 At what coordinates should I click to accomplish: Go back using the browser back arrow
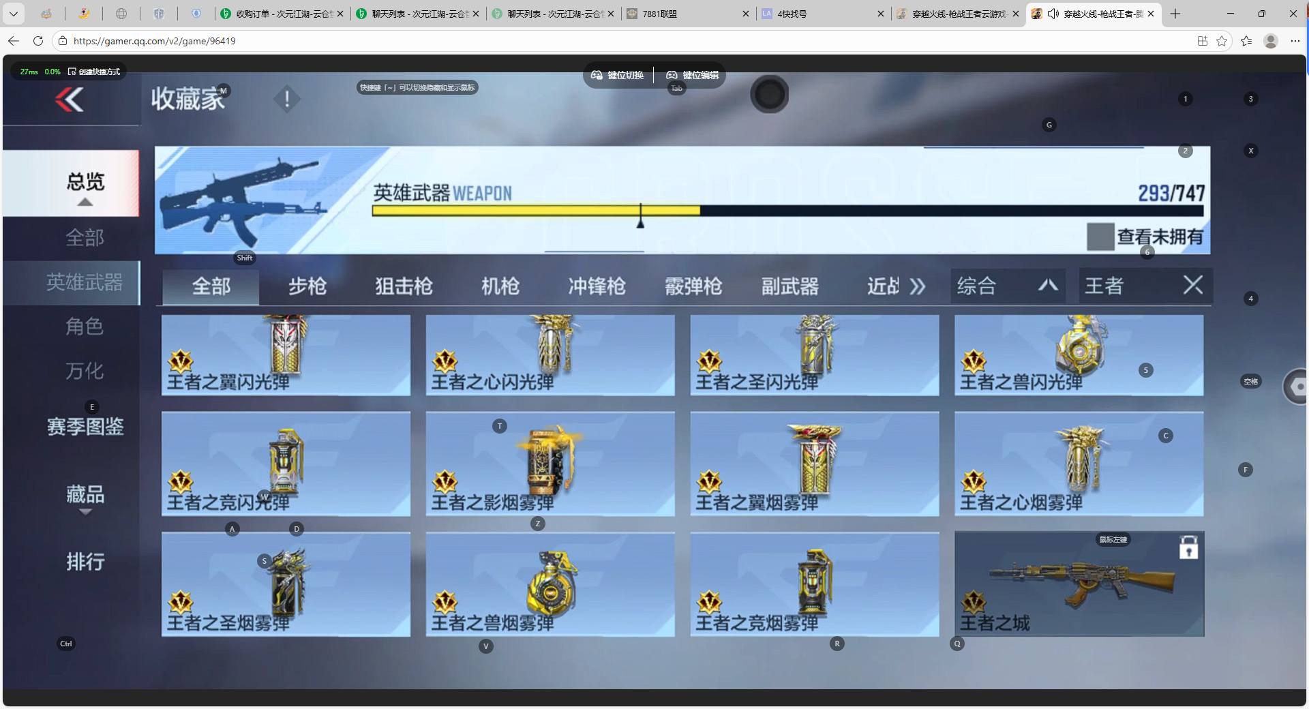point(13,41)
